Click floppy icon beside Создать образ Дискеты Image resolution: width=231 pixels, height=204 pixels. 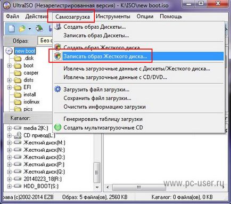coord(57,27)
